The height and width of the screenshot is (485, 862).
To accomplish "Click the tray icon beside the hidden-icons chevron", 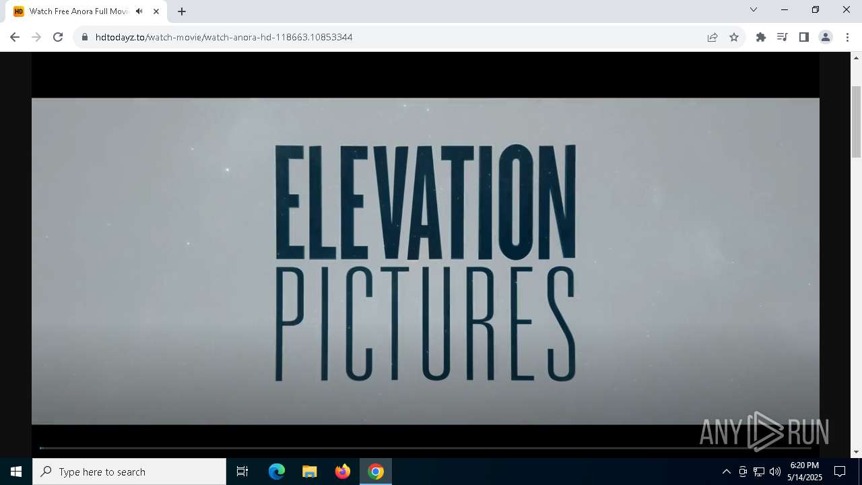I will pyautogui.click(x=743, y=472).
